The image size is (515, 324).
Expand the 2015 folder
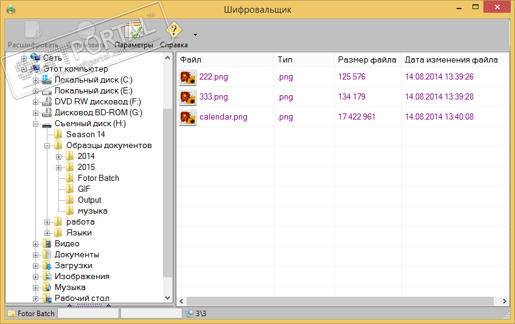(58, 167)
